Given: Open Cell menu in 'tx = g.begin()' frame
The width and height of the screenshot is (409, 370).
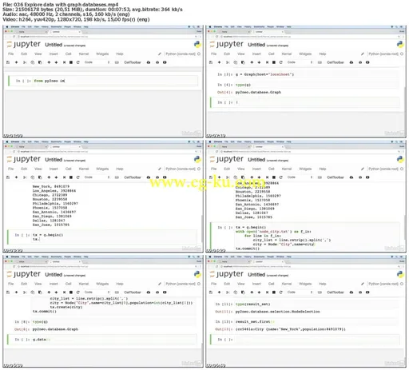Looking at the screenshot, I should point(68,169).
